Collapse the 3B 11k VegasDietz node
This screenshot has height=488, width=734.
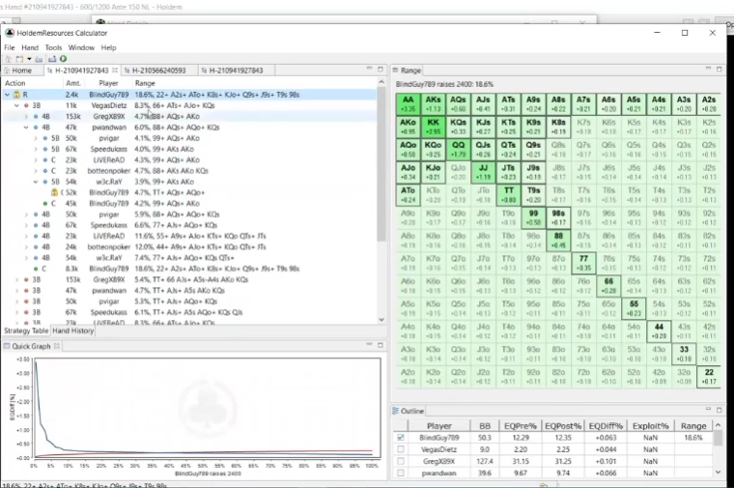coord(16,106)
